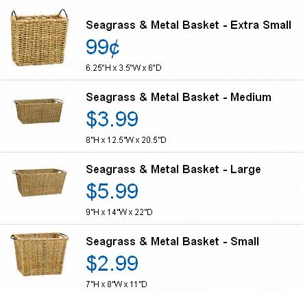The width and height of the screenshot is (303, 292).
Task: Open the Large basket product image
Action: click(40, 183)
